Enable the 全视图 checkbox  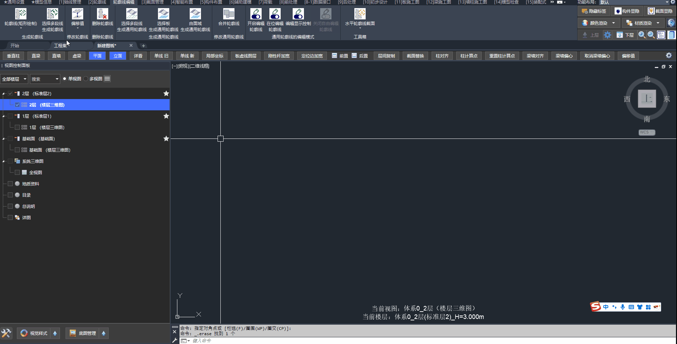(x=17, y=173)
